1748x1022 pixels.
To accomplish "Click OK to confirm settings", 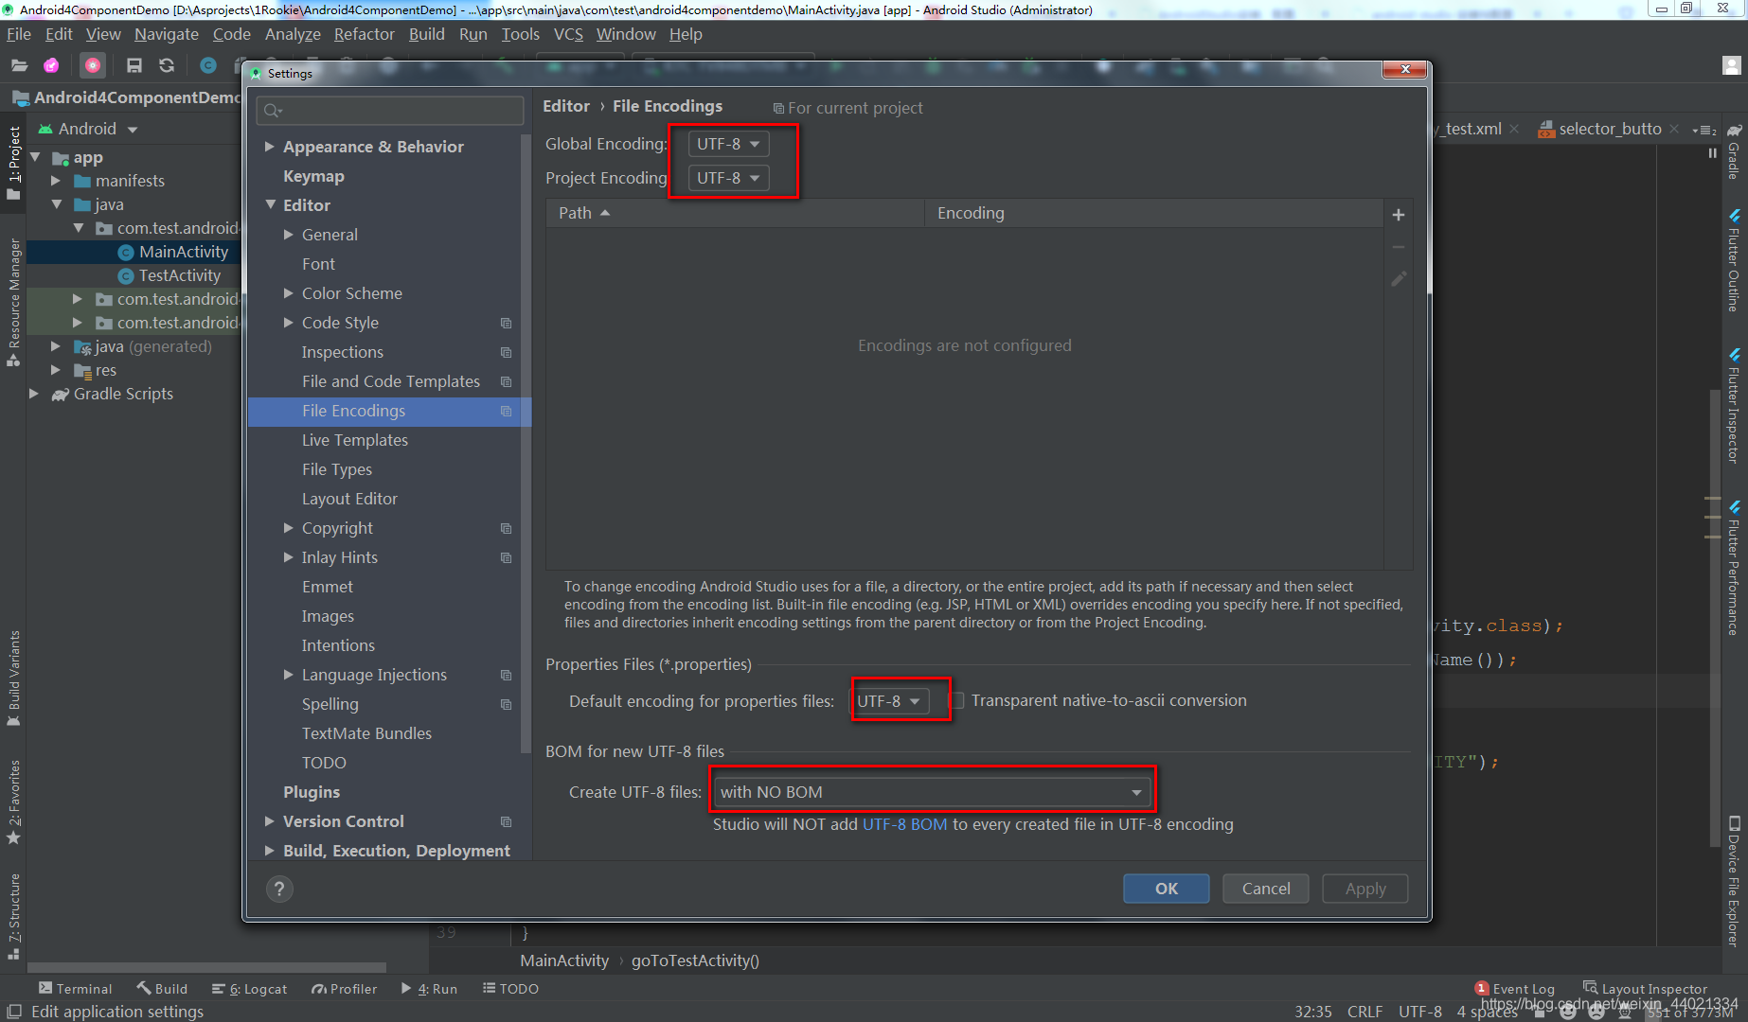I will pyautogui.click(x=1167, y=889).
